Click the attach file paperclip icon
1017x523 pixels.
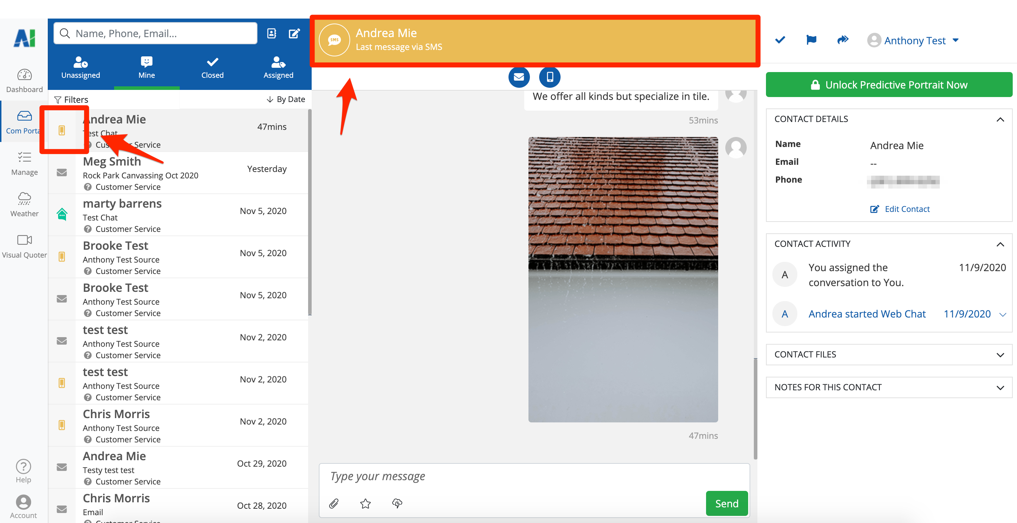(x=334, y=503)
